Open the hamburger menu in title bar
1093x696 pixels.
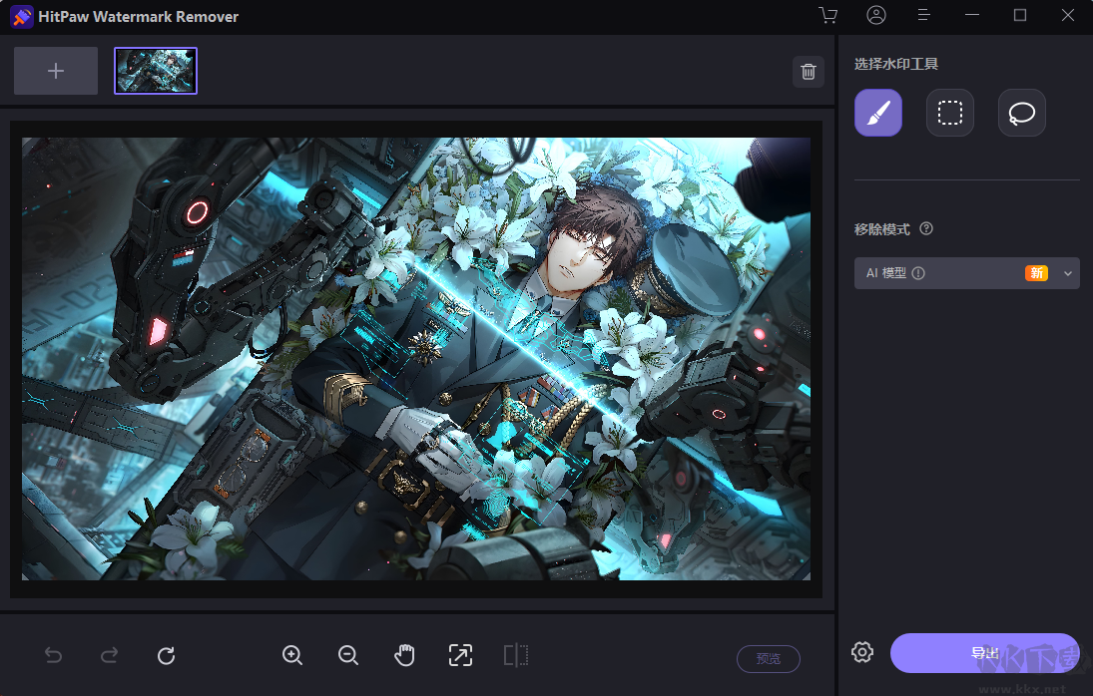pos(923,15)
